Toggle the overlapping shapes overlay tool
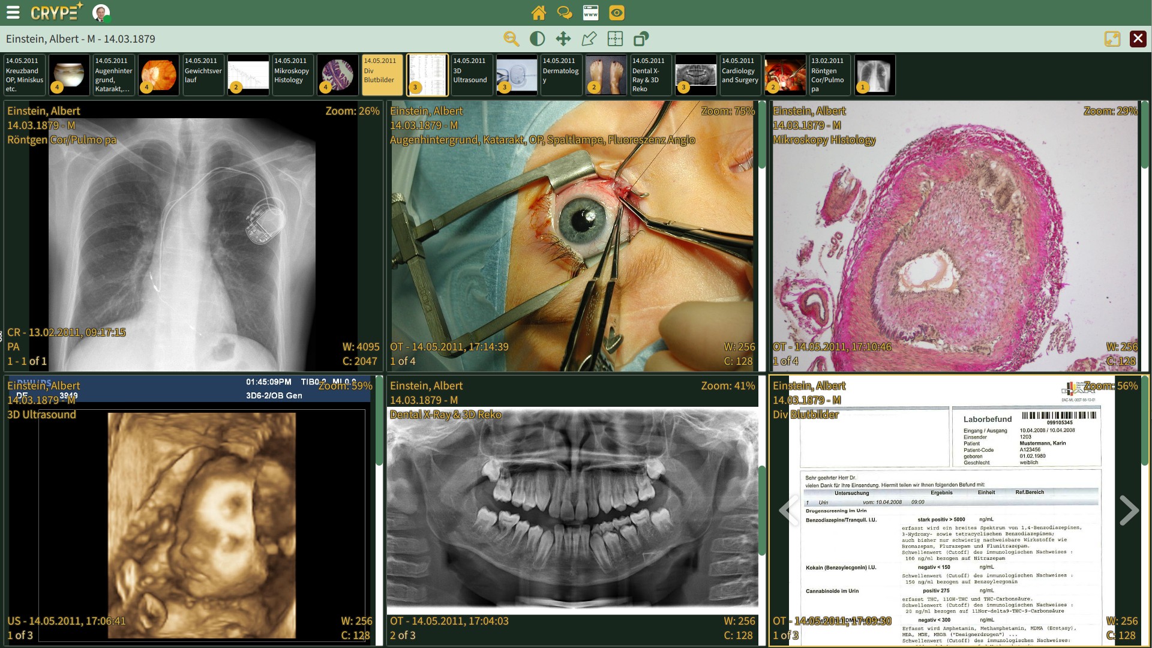The height and width of the screenshot is (648, 1152). pyautogui.click(x=641, y=39)
